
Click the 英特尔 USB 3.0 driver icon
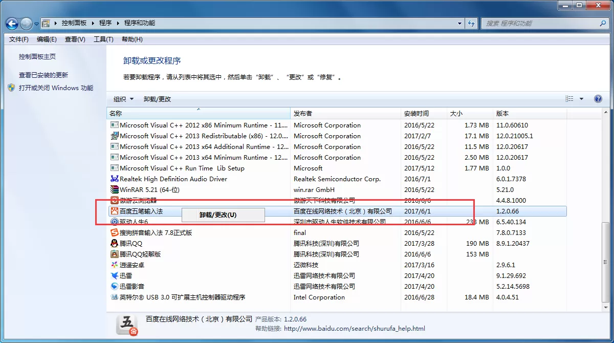point(115,297)
